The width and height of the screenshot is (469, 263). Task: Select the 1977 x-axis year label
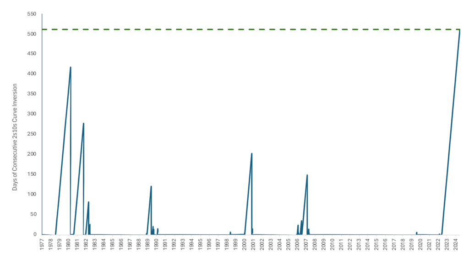pos(42,244)
